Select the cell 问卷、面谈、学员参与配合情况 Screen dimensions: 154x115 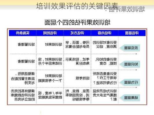[x=77, y=45]
